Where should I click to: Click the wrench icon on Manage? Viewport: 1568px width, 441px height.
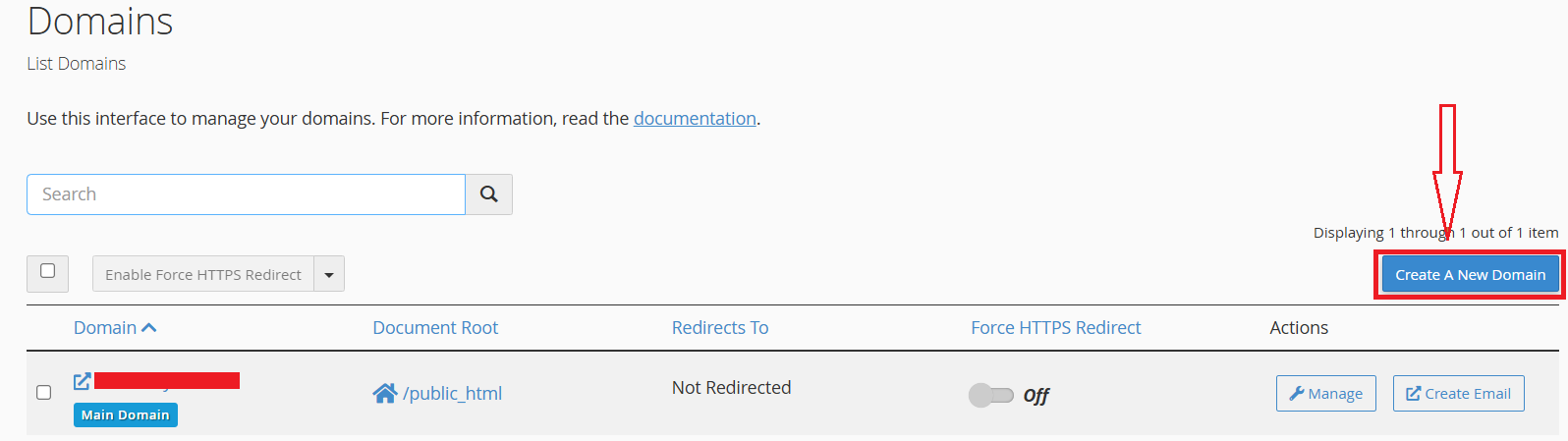pyautogui.click(x=1297, y=394)
